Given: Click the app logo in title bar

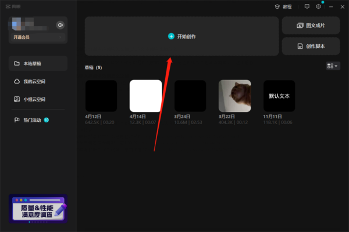Looking at the screenshot, I should point(13,6).
